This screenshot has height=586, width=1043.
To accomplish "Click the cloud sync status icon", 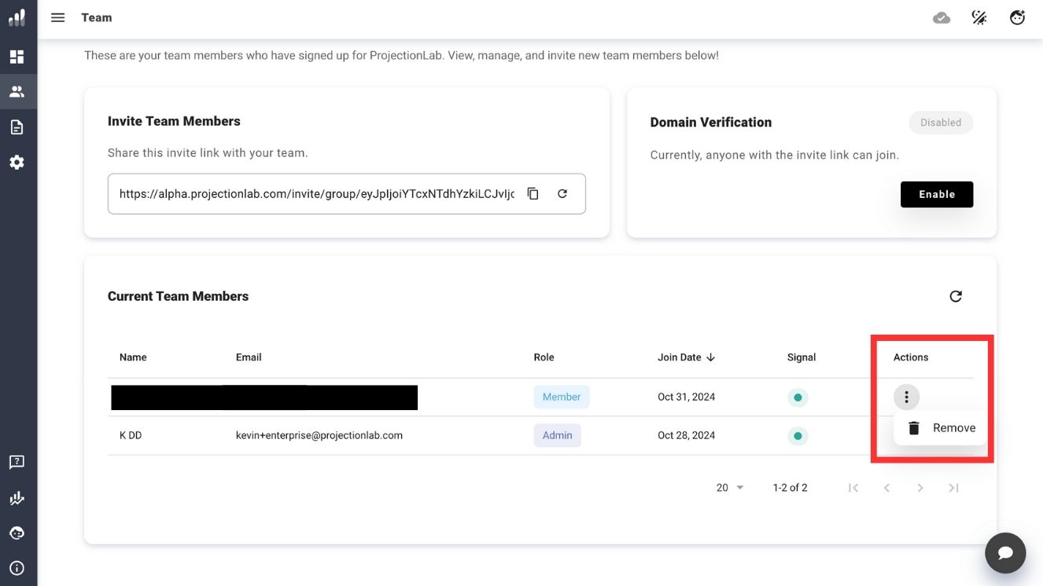I will point(942,17).
